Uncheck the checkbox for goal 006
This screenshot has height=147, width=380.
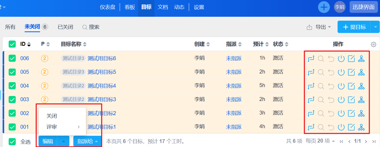tap(12, 58)
